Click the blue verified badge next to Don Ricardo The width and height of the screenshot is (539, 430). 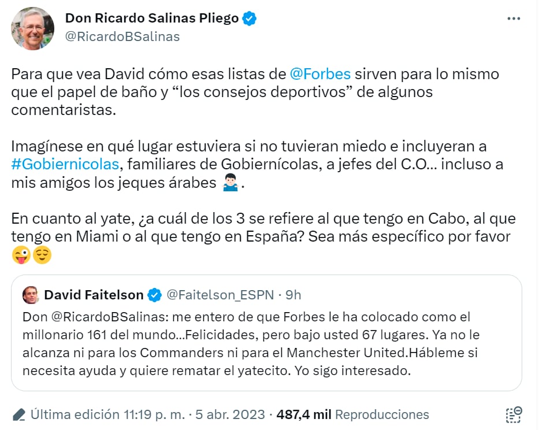point(249,18)
